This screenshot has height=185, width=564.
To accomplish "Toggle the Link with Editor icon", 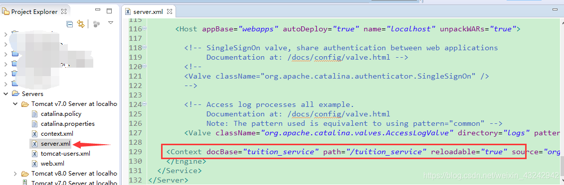I will [81, 24].
